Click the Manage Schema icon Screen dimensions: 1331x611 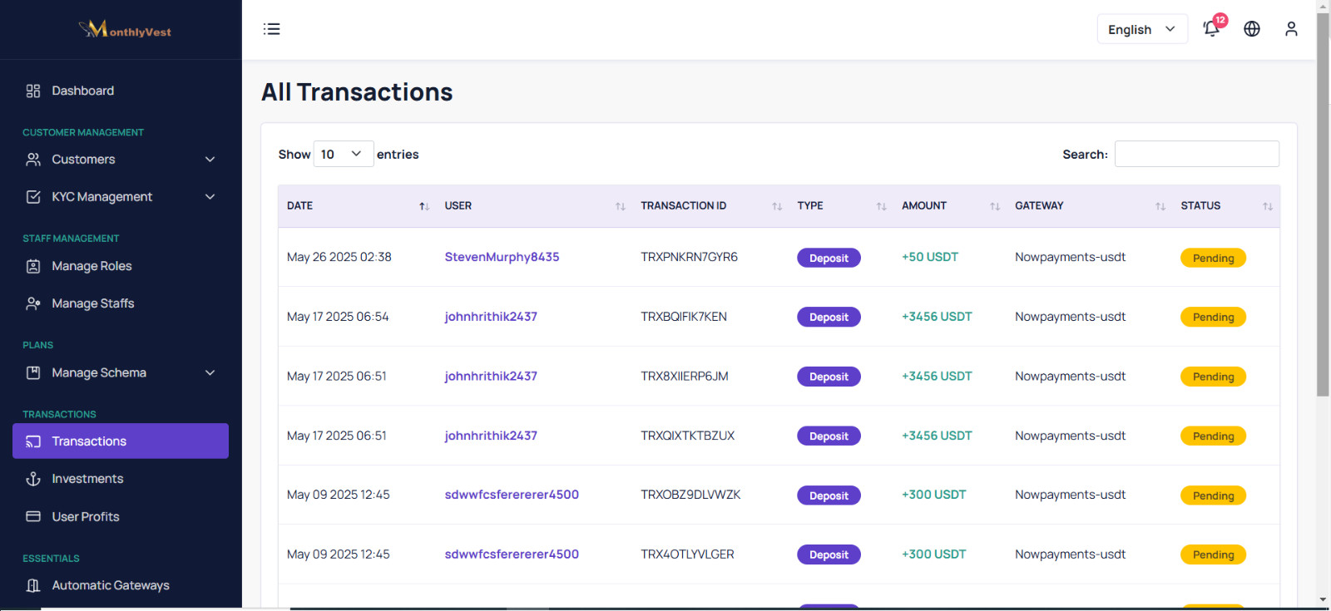[x=33, y=372]
